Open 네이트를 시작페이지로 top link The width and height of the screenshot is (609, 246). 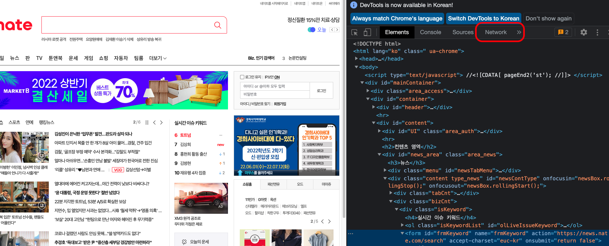coord(274,4)
